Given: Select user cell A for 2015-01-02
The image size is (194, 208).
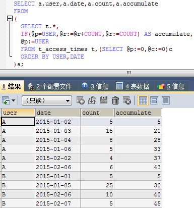Looking at the screenshot, I should coord(18,122).
